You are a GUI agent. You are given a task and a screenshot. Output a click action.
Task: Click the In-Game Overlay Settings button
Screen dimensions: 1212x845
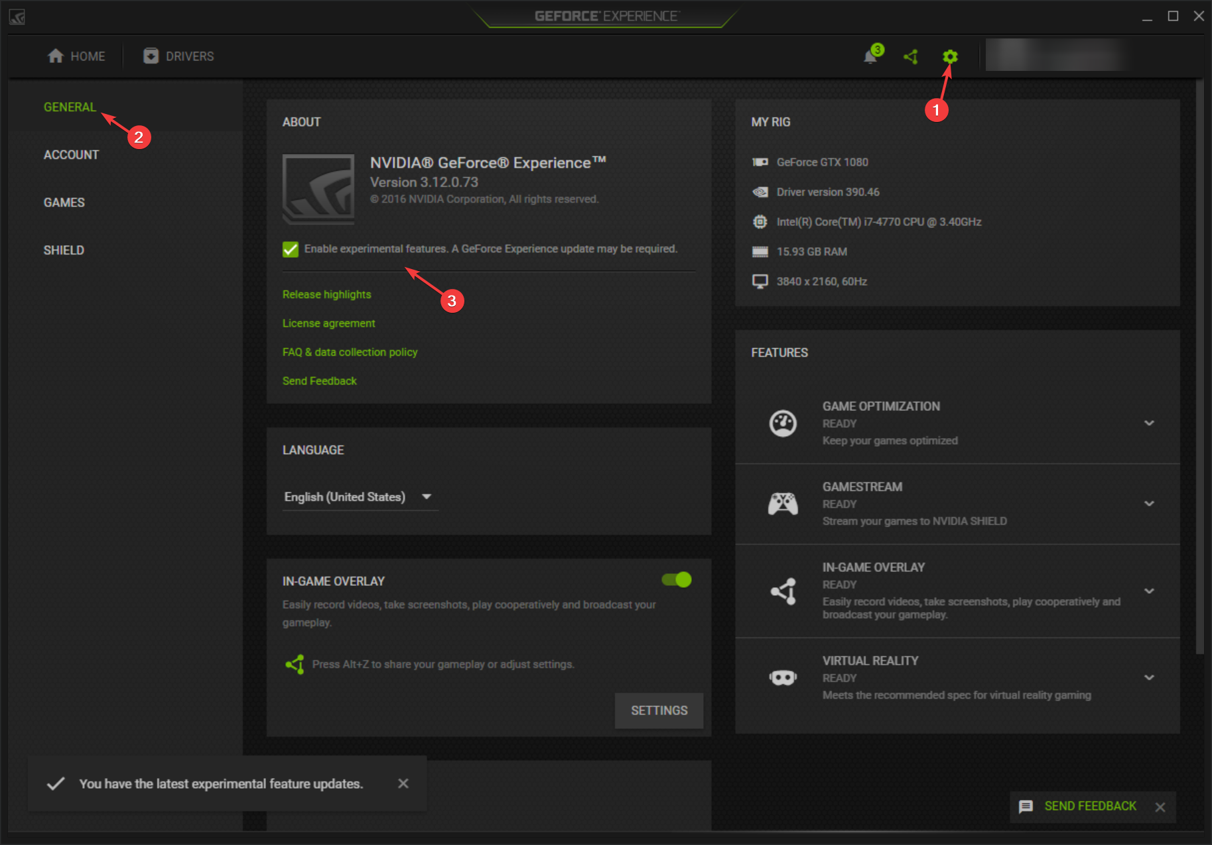point(659,710)
